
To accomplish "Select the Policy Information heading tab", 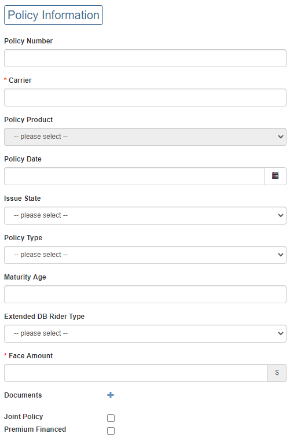I will click(x=53, y=15).
